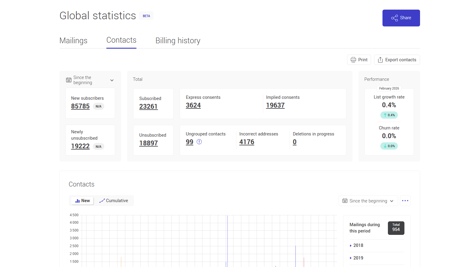Switch the chart back to New view
Viewport: 457px width, 267px height.
(x=82, y=200)
